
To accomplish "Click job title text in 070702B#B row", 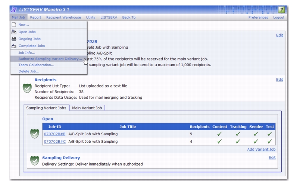I will 93,134.
